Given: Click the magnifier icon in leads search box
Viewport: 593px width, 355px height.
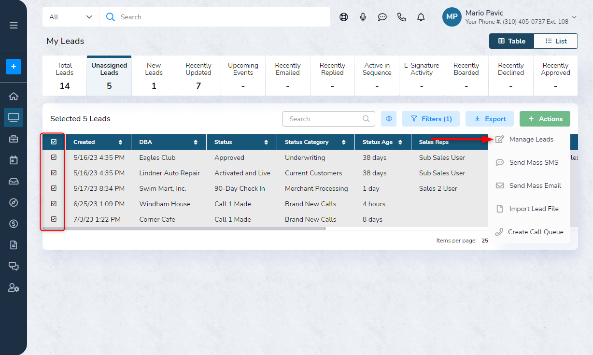Looking at the screenshot, I should [x=367, y=119].
